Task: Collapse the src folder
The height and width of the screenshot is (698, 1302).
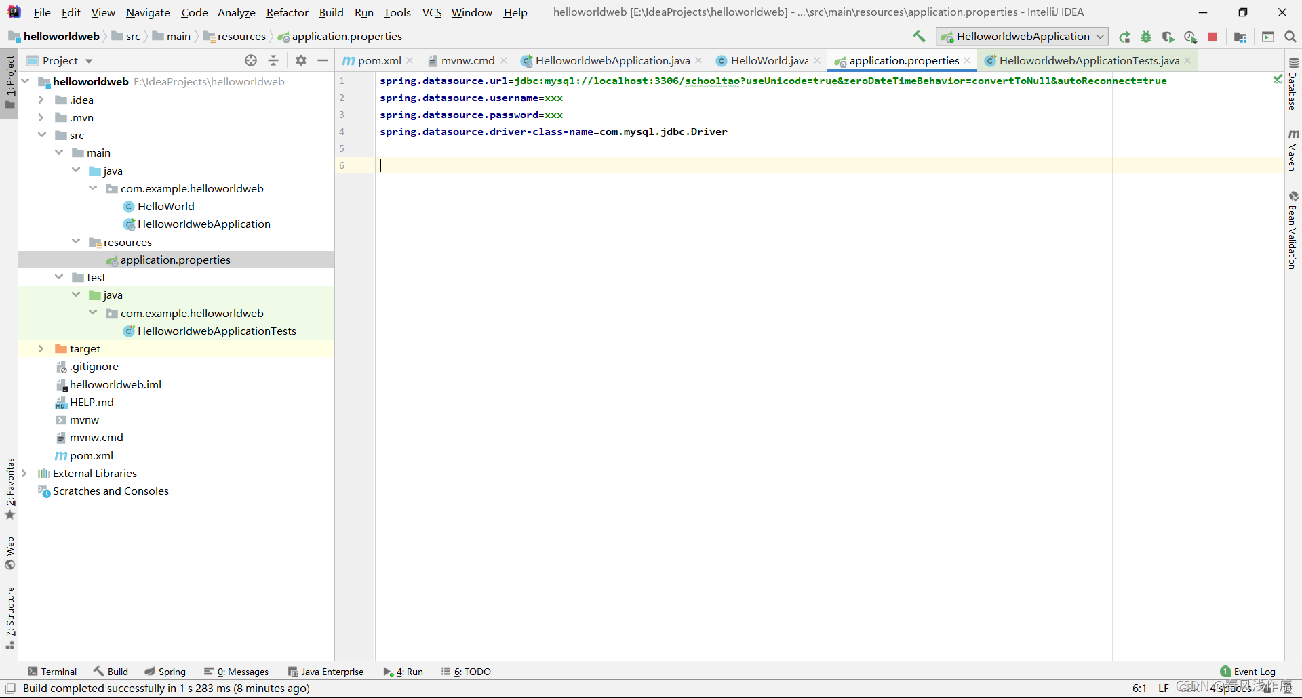Action: (x=41, y=135)
